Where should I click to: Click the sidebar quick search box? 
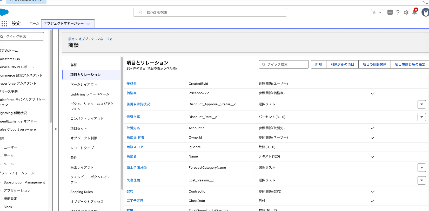[22, 36]
